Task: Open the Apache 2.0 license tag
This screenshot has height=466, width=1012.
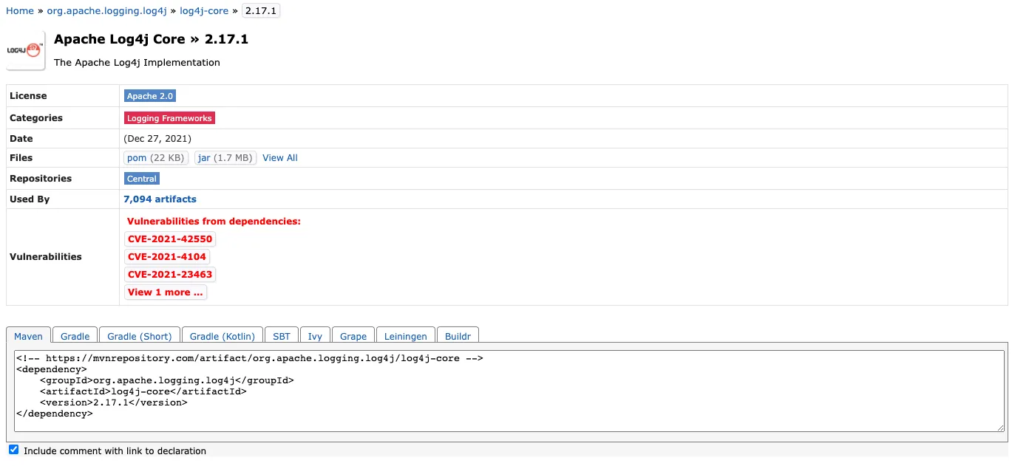Action: tap(150, 96)
